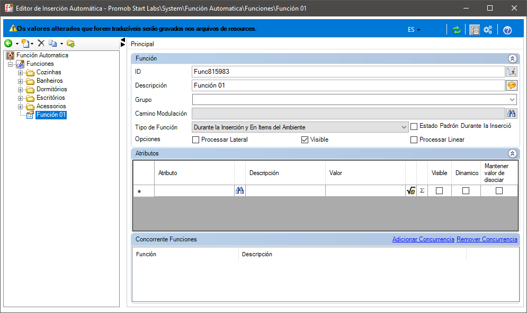Expand the Dormitórios folder node
Image resolution: width=527 pixels, height=313 pixels.
[x=21, y=90]
